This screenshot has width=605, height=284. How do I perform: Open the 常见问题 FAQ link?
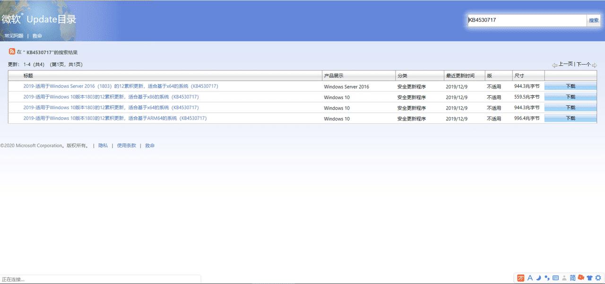pos(14,36)
